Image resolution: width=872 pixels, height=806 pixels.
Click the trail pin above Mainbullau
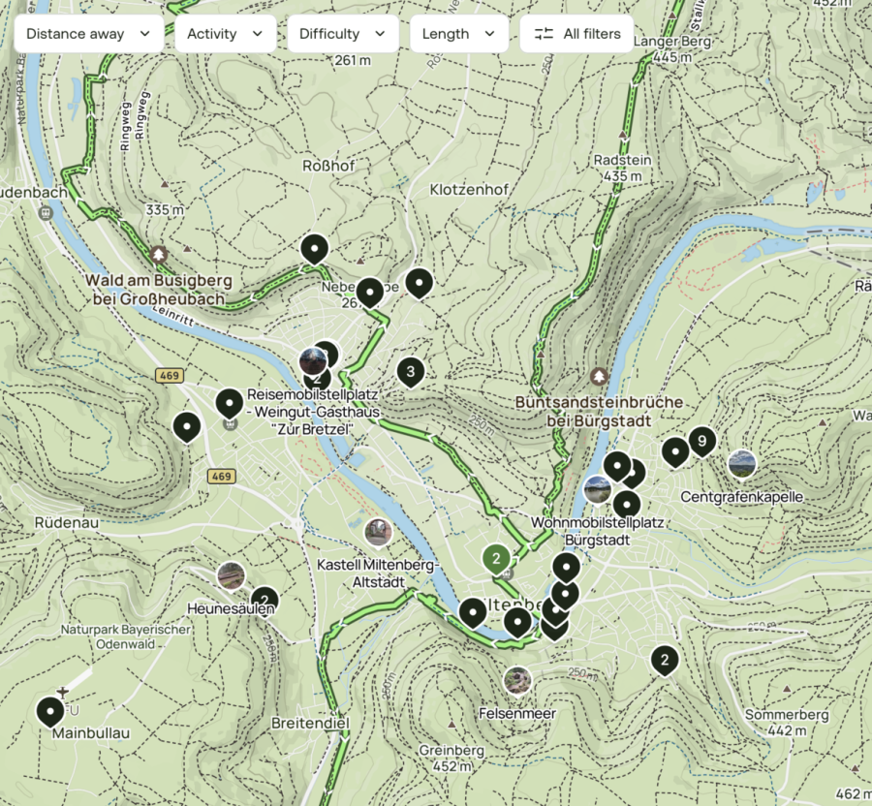pyautogui.click(x=50, y=711)
